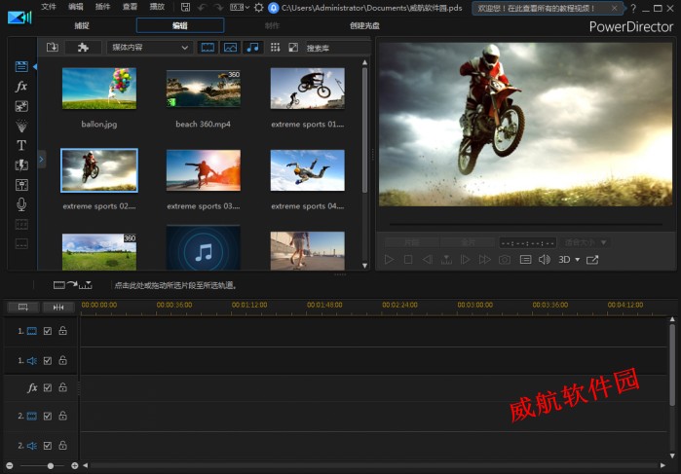Open the 文件 (File) menu
This screenshot has width=681, height=474.
49,7
